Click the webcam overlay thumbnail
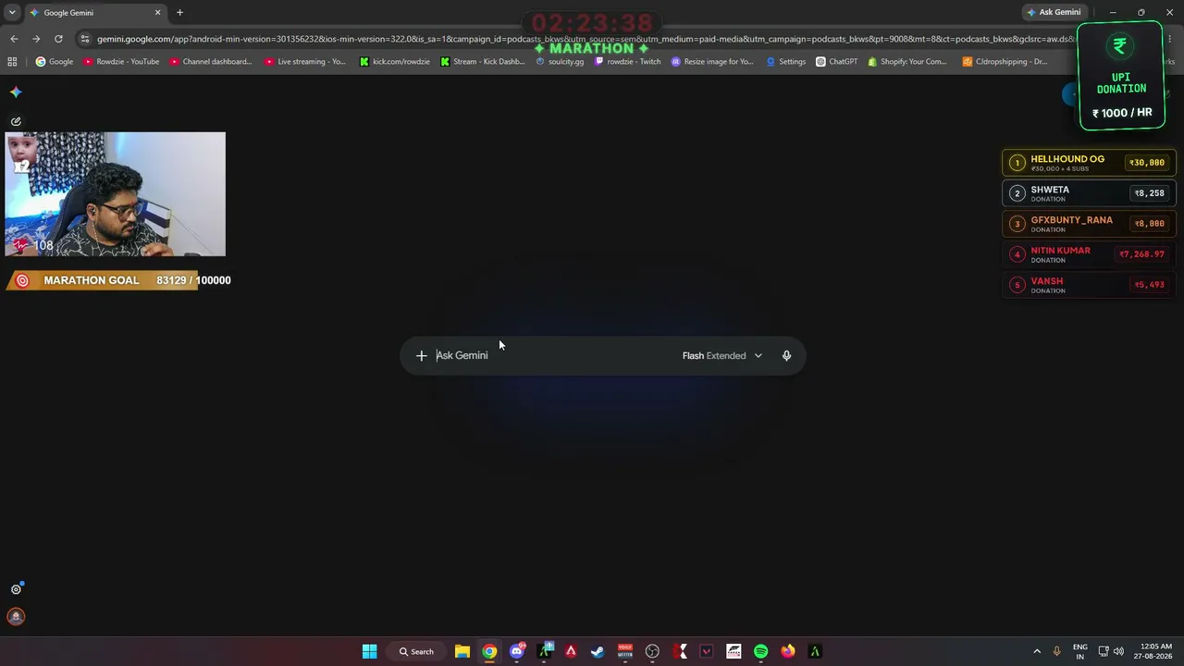 point(115,194)
